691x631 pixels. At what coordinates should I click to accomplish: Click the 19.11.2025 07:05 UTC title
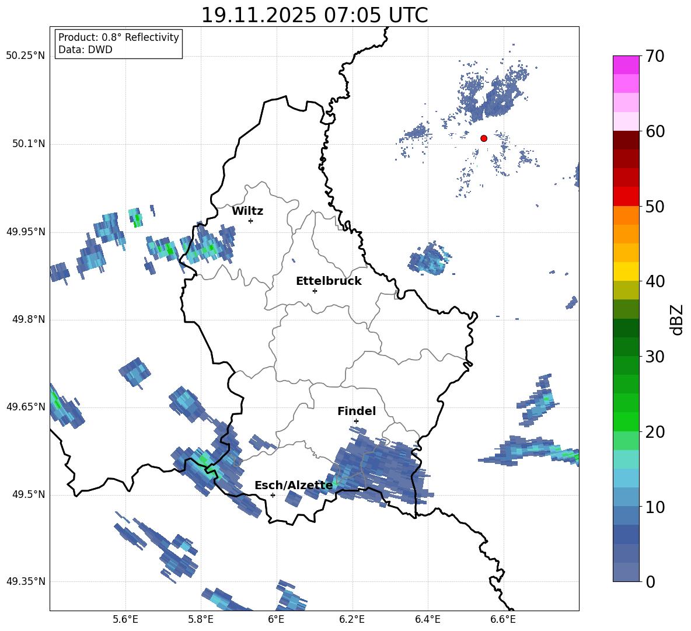point(314,15)
